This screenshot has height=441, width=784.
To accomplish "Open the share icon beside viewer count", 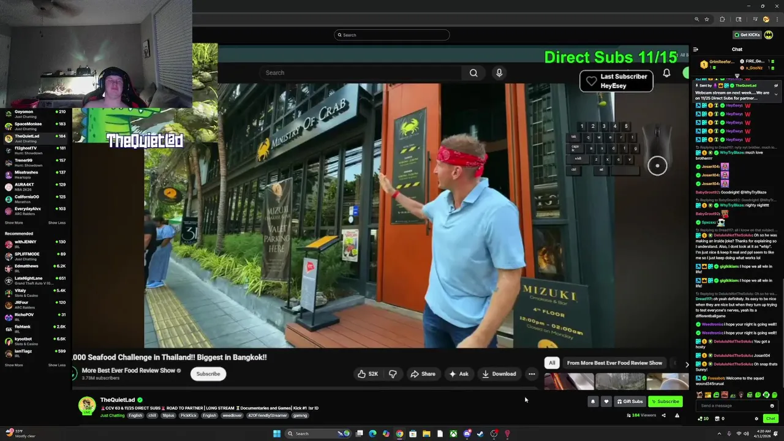I will click(663, 415).
